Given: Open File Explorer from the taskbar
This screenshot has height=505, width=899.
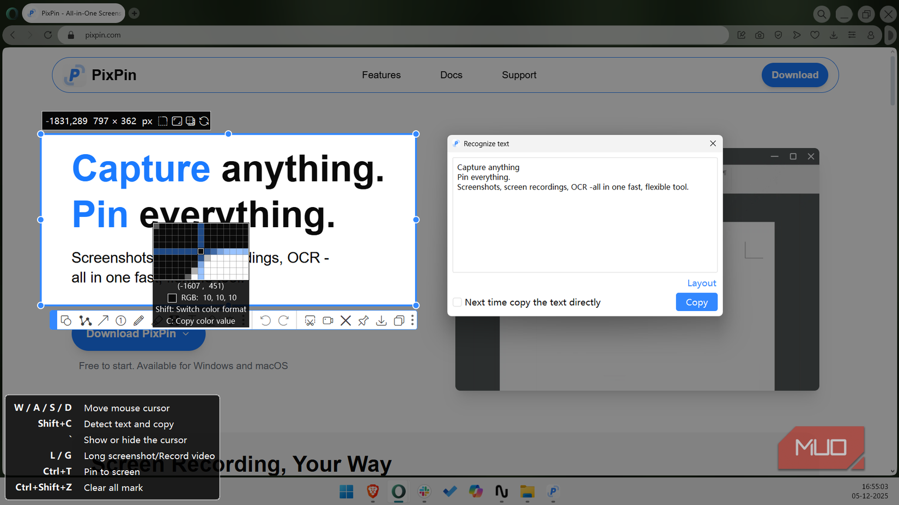Looking at the screenshot, I should pos(527,492).
